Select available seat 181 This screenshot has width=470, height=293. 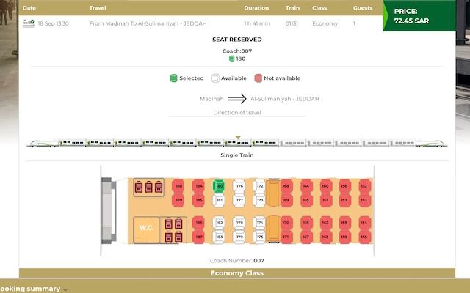tap(219, 199)
